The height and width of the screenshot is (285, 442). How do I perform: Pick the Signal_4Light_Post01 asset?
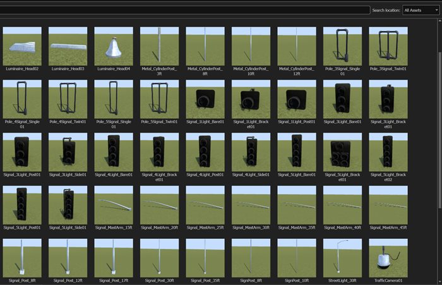point(205,152)
